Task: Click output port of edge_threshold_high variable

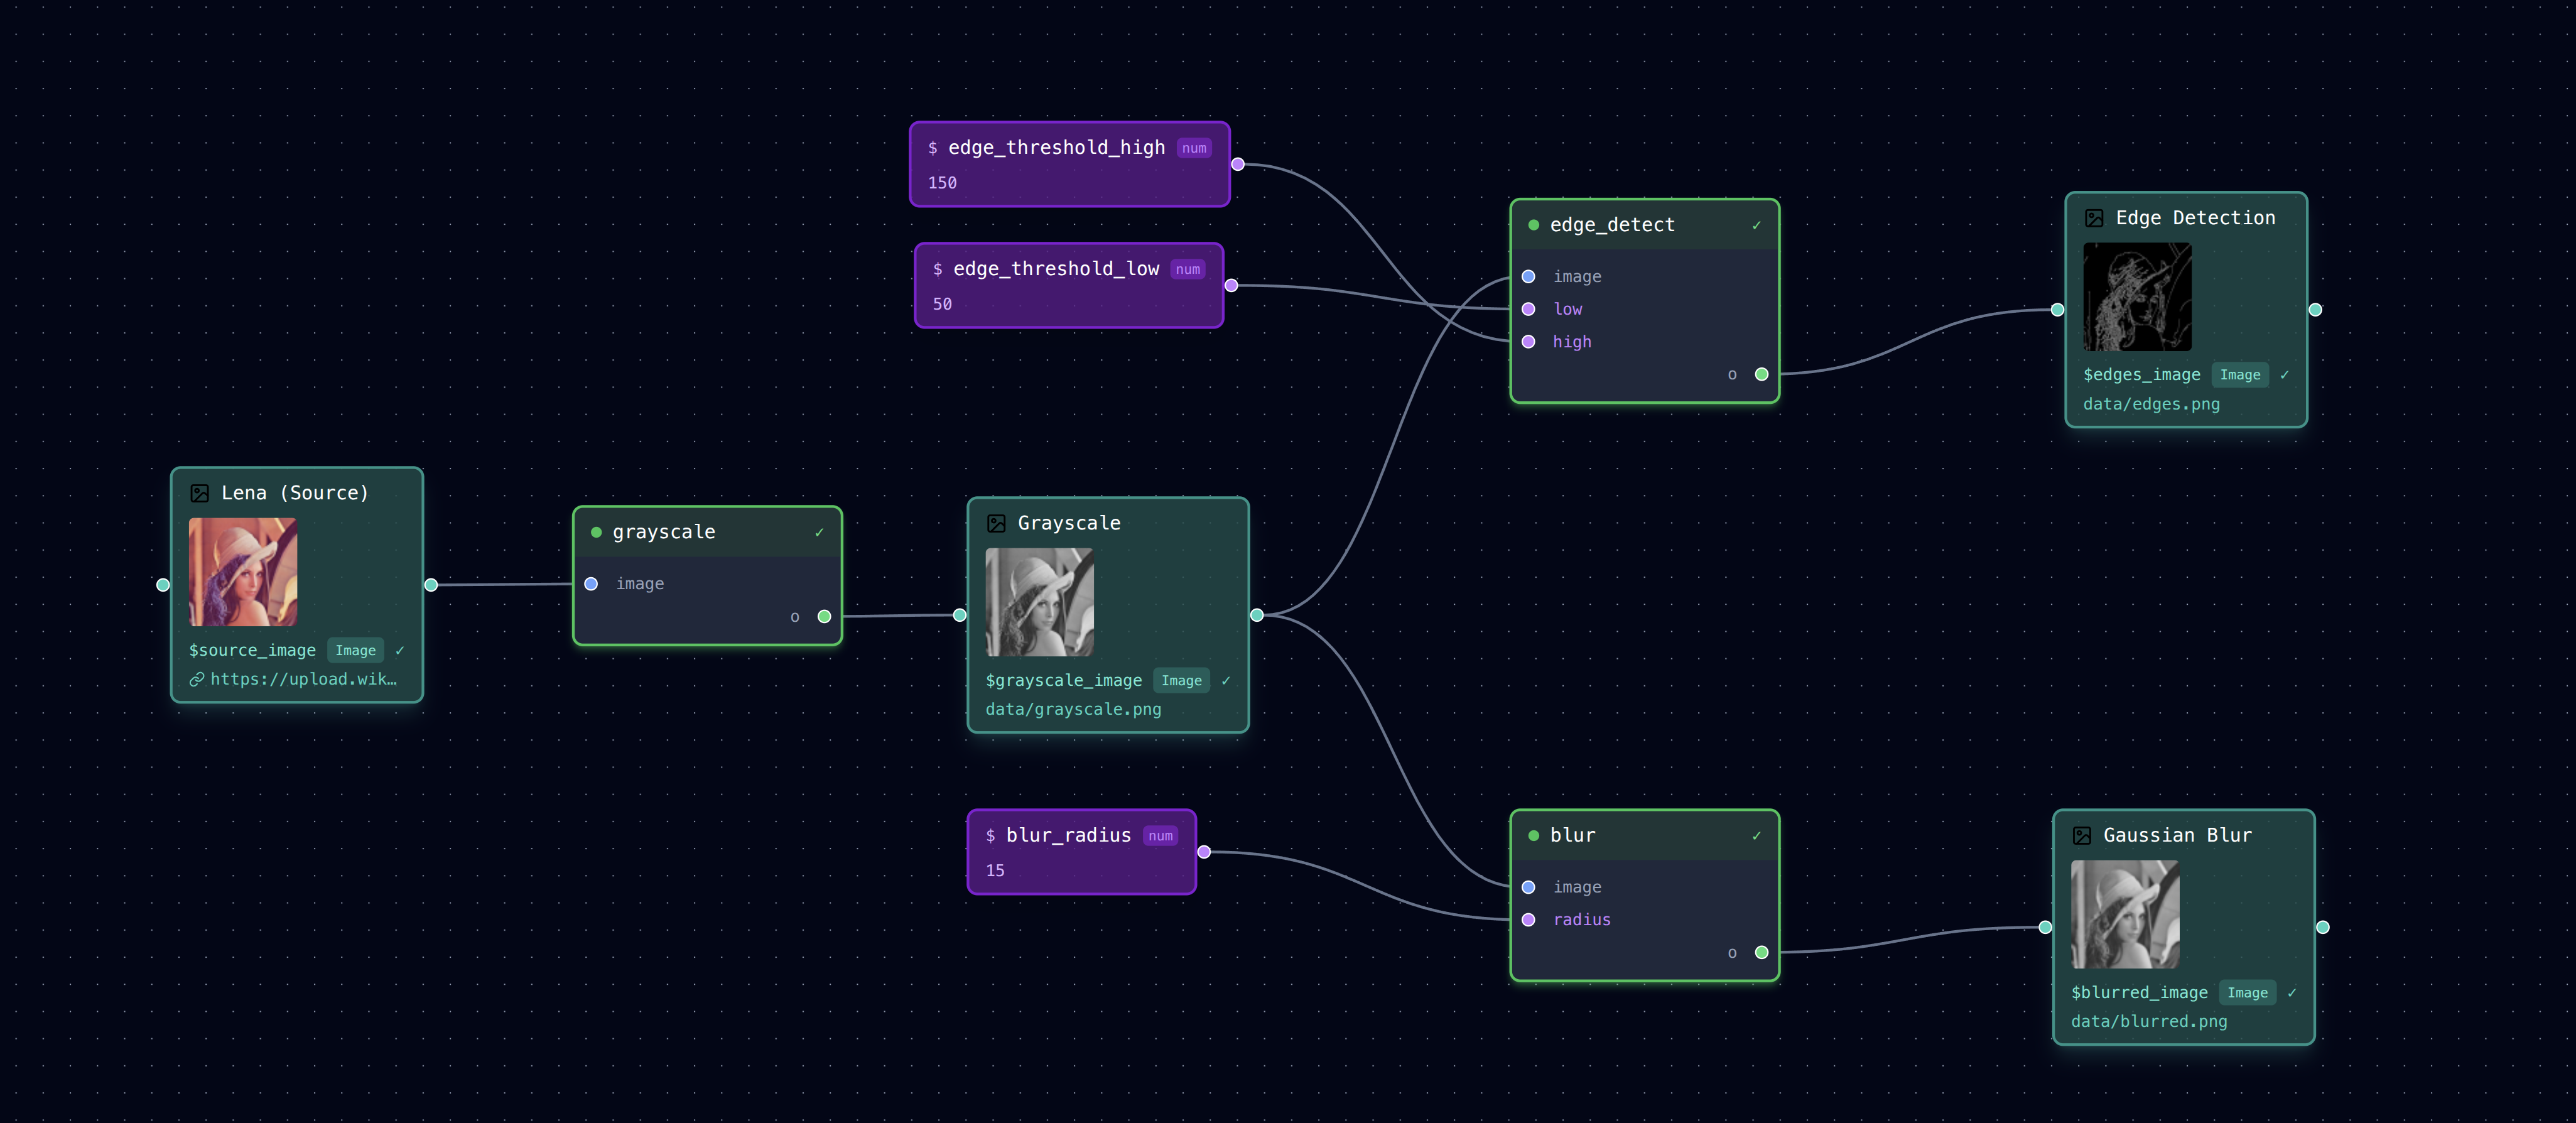Action: (1238, 164)
